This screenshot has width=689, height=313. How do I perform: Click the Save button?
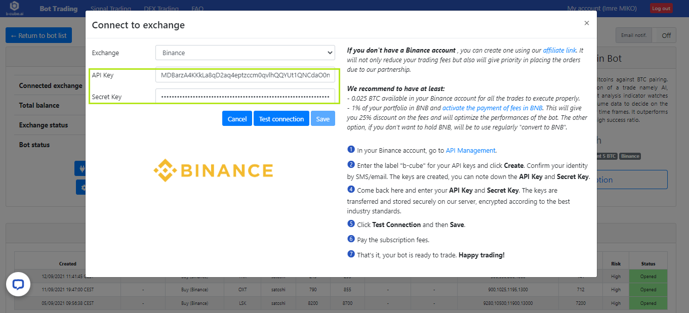pyautogui.click(x=323, y=119)
